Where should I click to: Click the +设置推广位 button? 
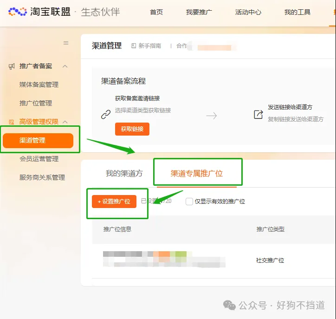(114, 202)
